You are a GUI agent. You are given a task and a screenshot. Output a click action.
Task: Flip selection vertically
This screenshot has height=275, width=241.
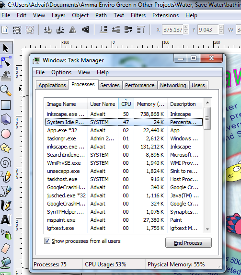85,30
